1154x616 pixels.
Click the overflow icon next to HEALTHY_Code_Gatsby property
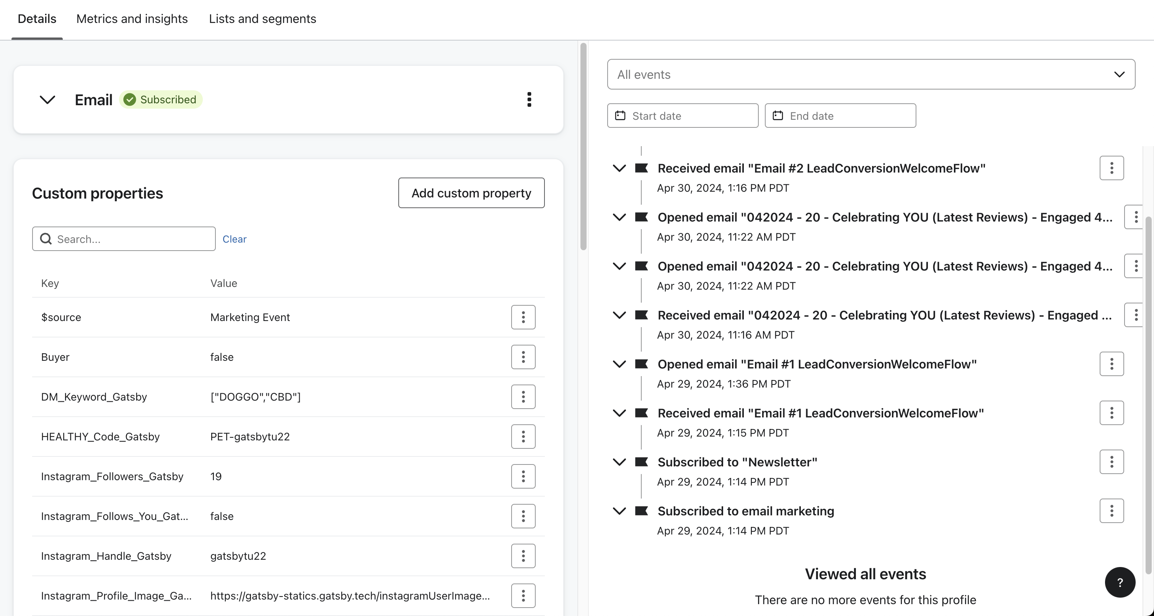[x=523, y=436]
